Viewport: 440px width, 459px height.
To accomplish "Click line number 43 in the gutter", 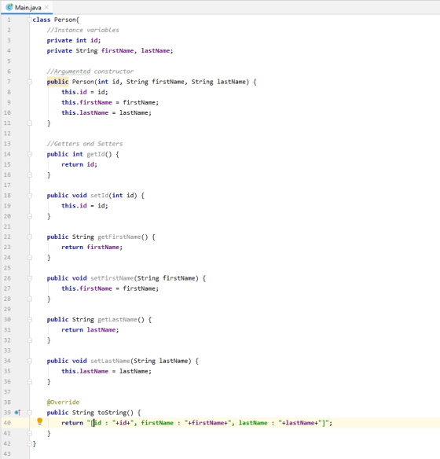I will pyautogui.click(x=7, y=454).
